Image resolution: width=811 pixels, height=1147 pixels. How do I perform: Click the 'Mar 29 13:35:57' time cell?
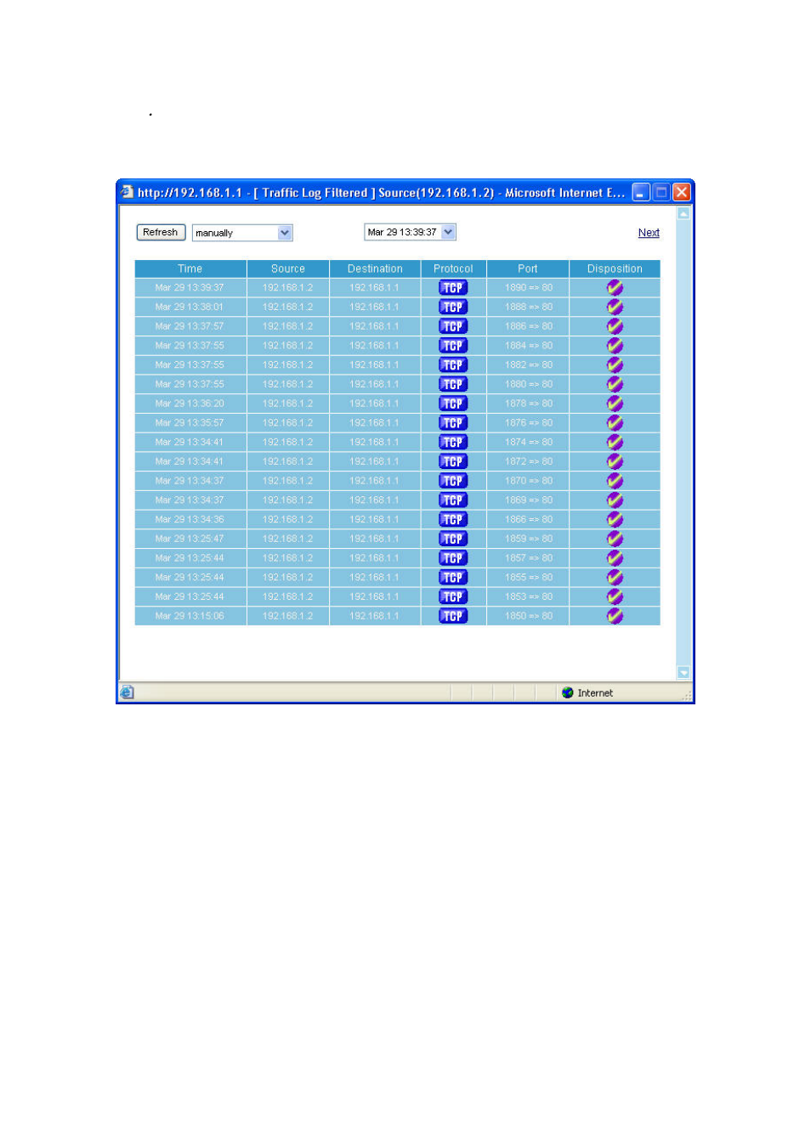coord(190,423)
